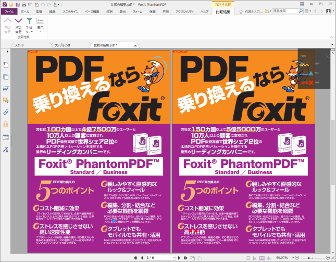This screenshot has width=336, height=262.
Task: Open the bookmarks panel in left sidebar
Action: click(6, 65)
